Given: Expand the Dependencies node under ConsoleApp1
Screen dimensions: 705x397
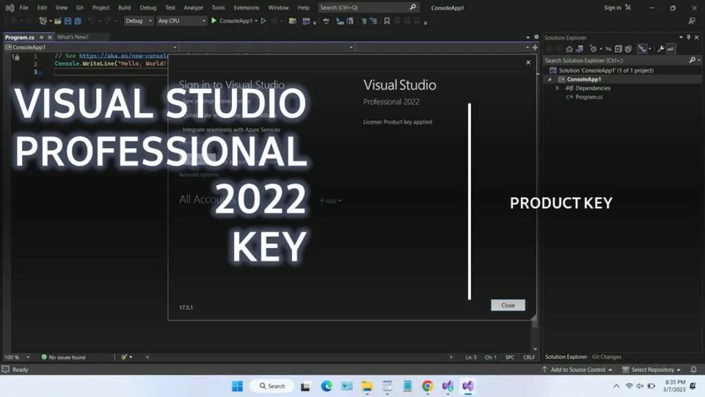Looking at the screenshot, I should point(558,88).
